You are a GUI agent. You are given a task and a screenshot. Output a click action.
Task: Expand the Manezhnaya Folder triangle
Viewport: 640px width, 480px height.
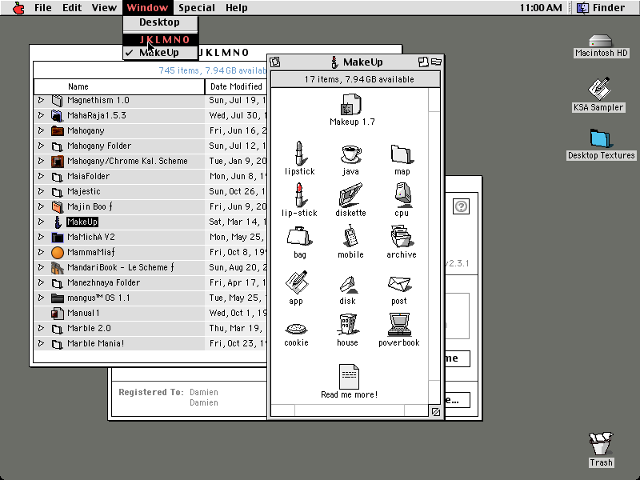[41, 282]
